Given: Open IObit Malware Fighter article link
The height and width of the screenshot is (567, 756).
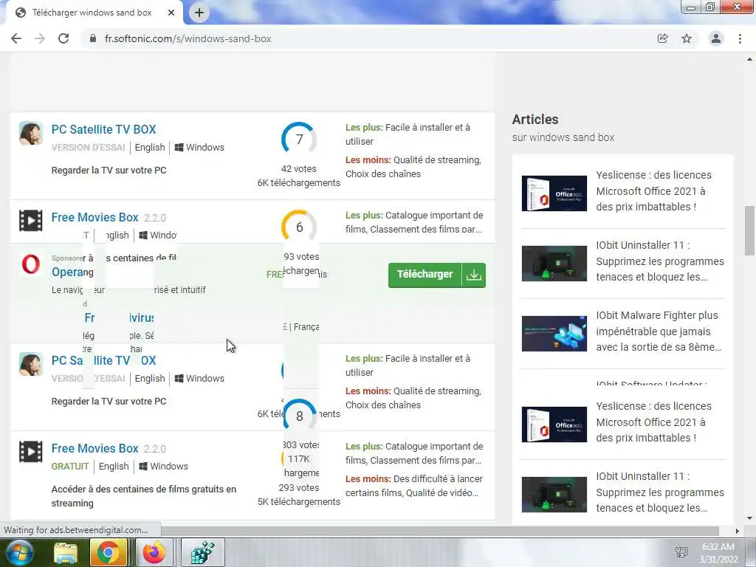Looking at the screenshot, I should (659, 331).
